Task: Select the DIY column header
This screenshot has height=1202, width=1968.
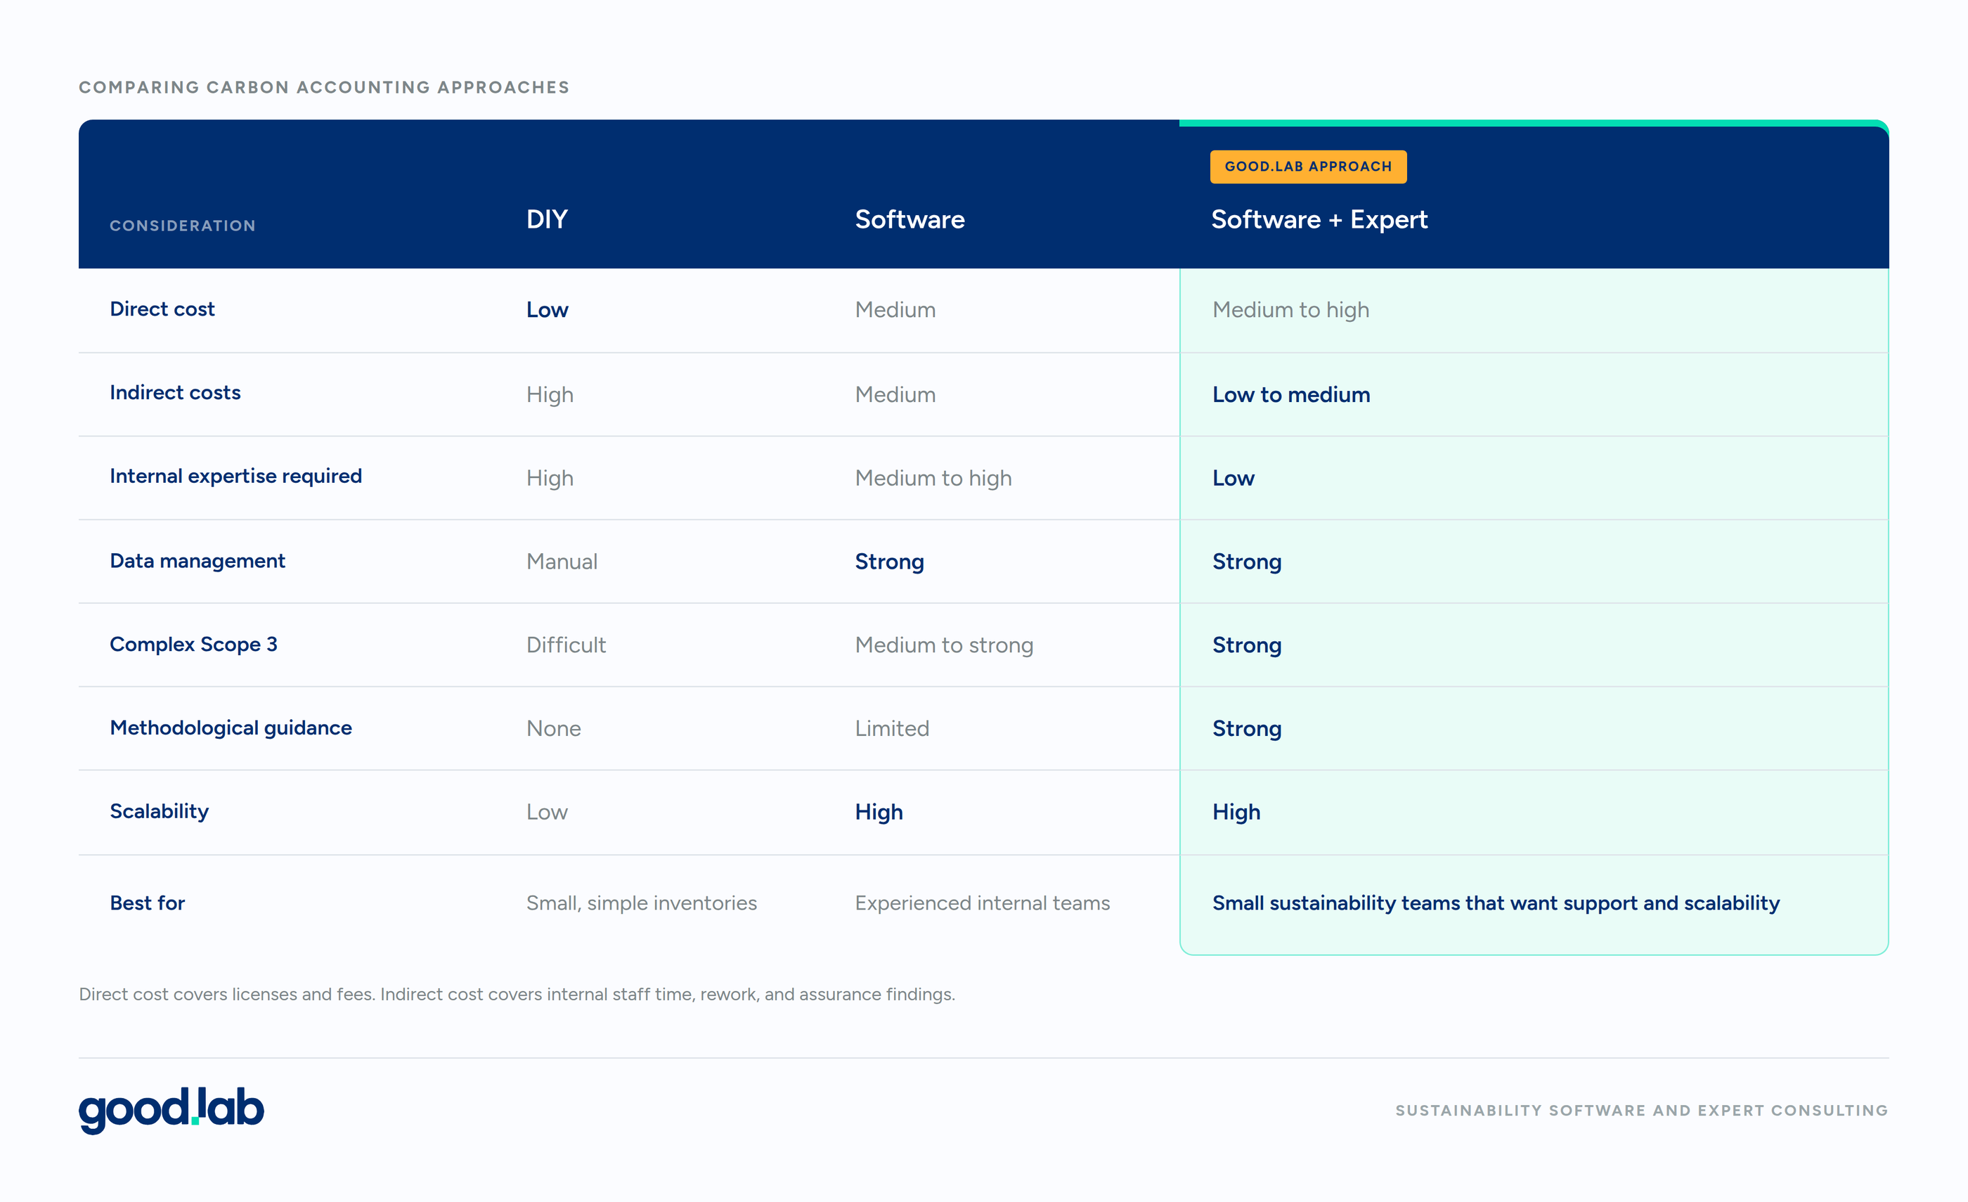Action: (547, 219)
